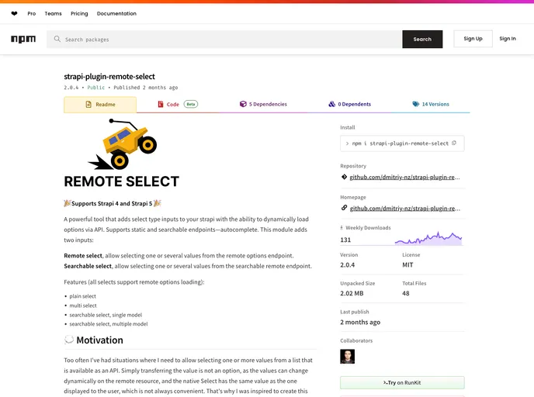Switch to the Readme tab

coord(100,105)
